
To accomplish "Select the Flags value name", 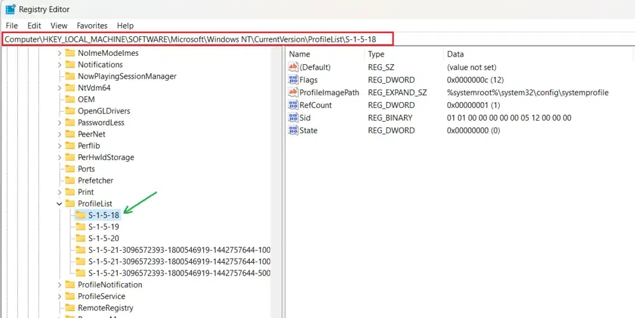I will [x=309, y=80].
